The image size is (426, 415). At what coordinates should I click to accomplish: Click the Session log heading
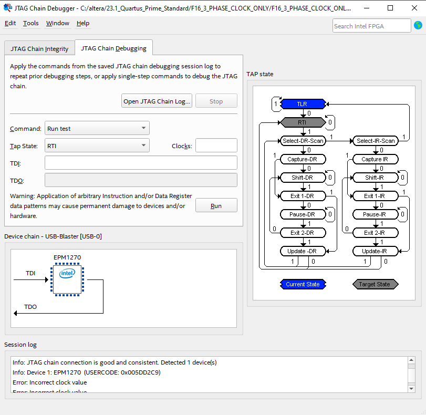point(20,345)
